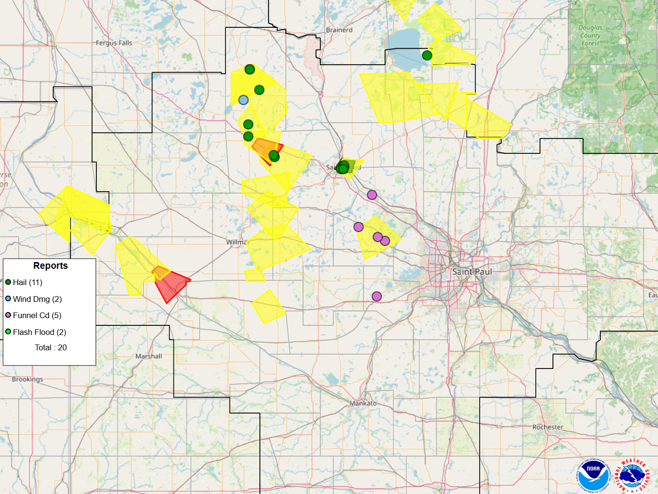Click the blue Wind Dmg icon in the legend
This screenshot has width=658, height=494.
[8, 299]
